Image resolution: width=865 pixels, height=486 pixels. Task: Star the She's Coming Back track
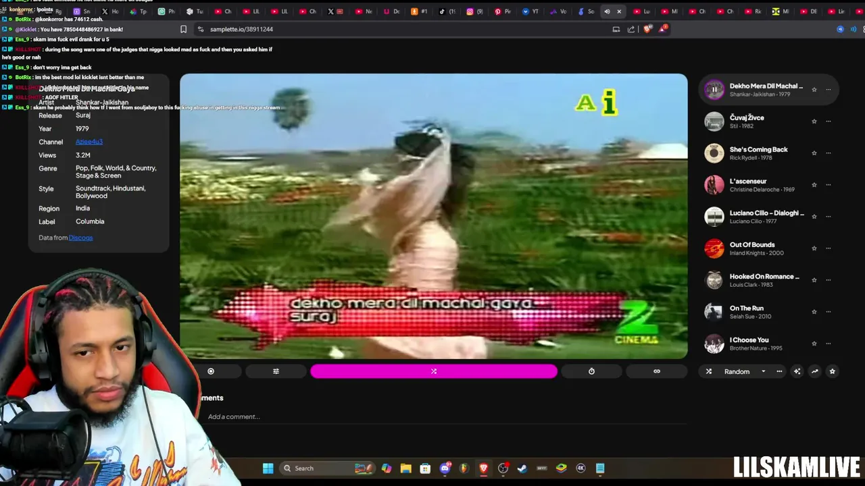point(814,153)
